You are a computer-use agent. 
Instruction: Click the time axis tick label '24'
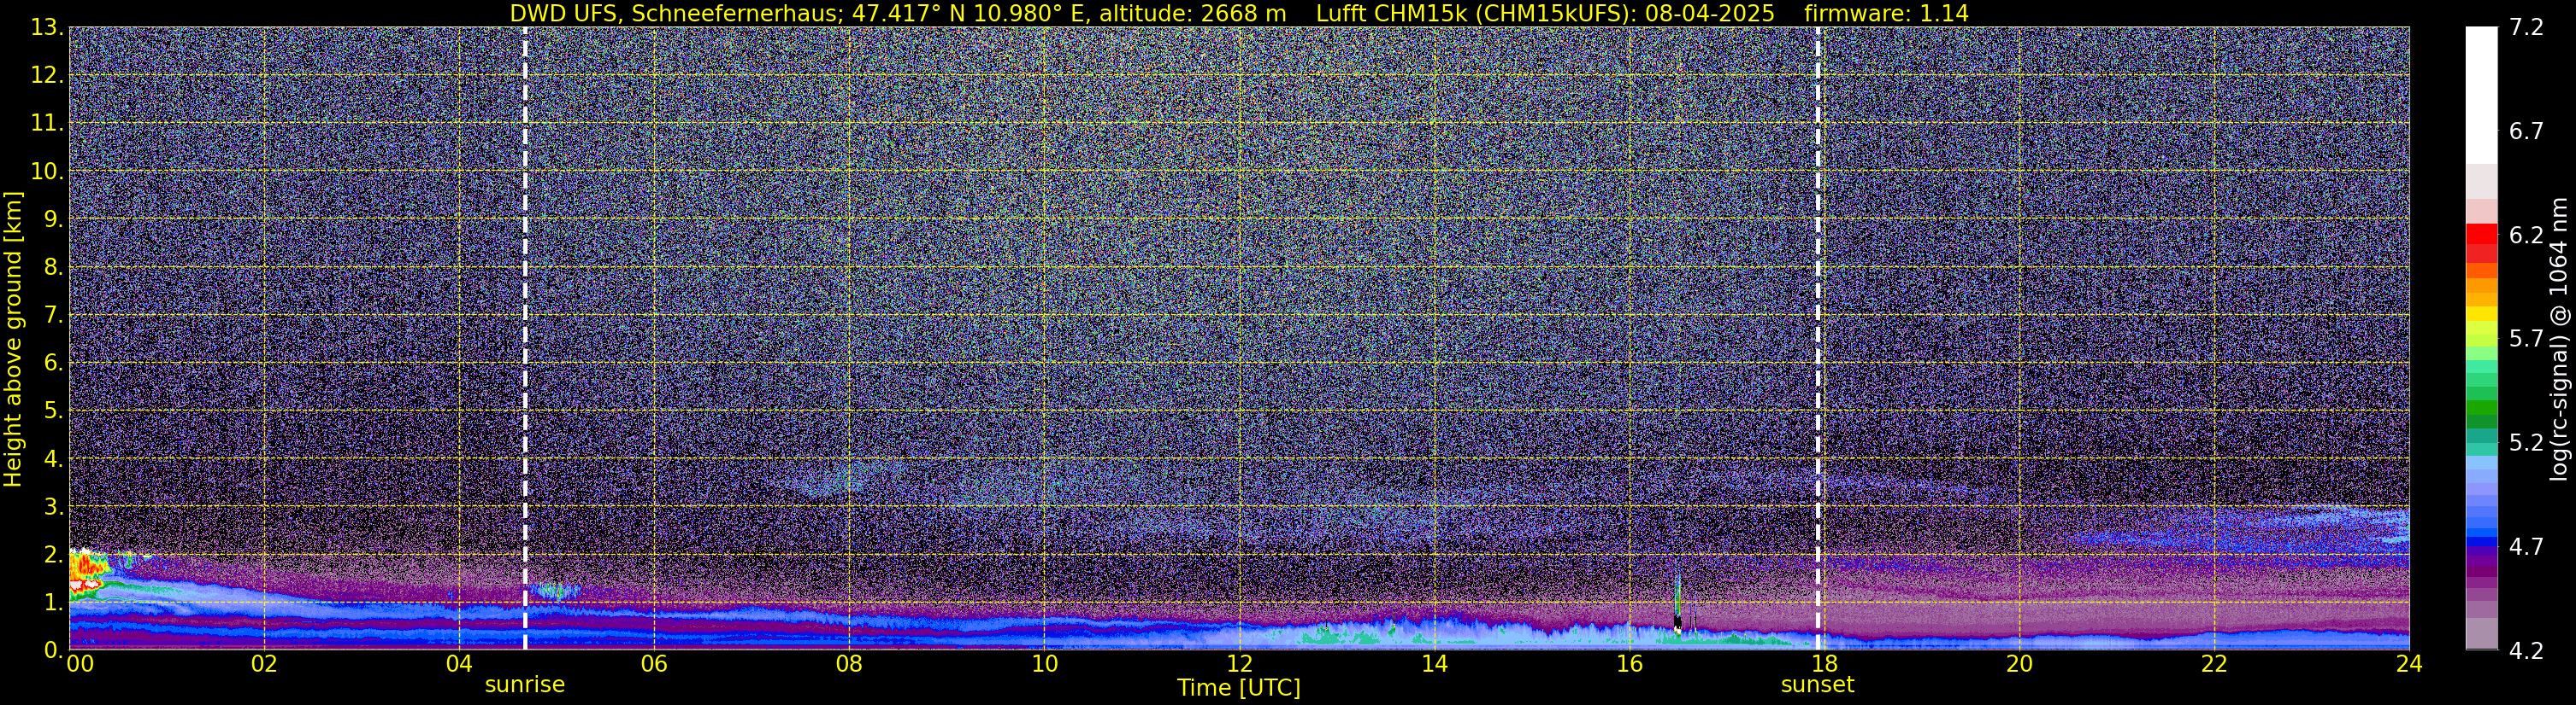tap(2409, 664)
